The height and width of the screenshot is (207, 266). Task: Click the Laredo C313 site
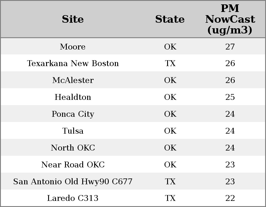tap(73, 198)
